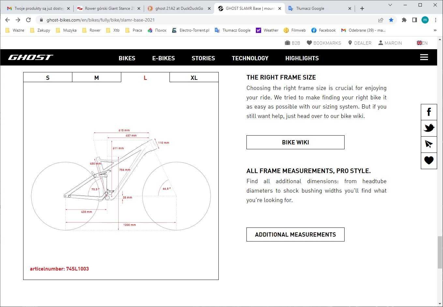Open the Chrome three-dot menu
This screenshot has width=443, height=307.
tap(436, 20)
